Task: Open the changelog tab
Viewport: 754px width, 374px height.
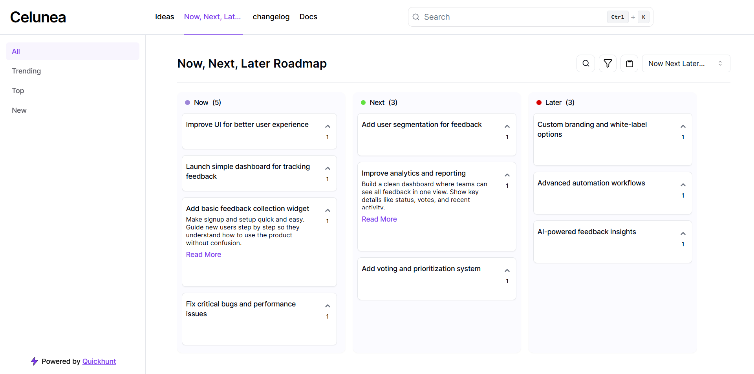Action: click(271, 16)
